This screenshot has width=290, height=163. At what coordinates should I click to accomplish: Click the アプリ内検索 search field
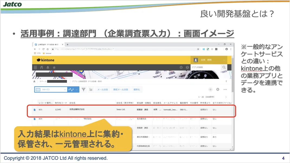(x=205, y=67)
